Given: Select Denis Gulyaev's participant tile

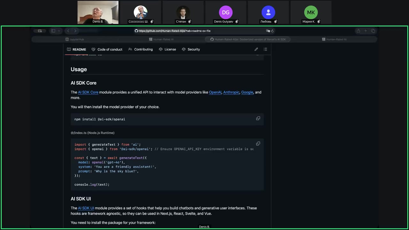Looking at the screenshot, I should pos(226,13).
